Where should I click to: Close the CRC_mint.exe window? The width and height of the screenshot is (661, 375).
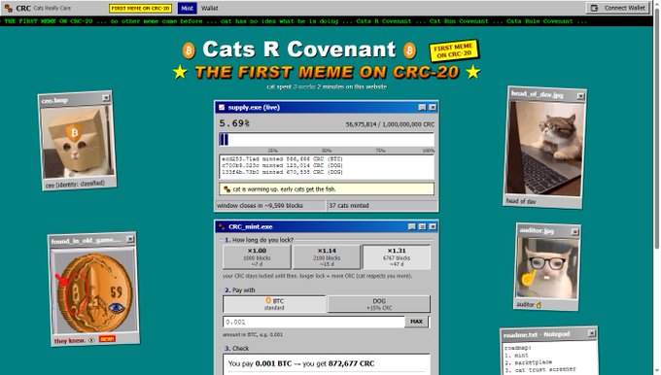[x=433, y=226]
